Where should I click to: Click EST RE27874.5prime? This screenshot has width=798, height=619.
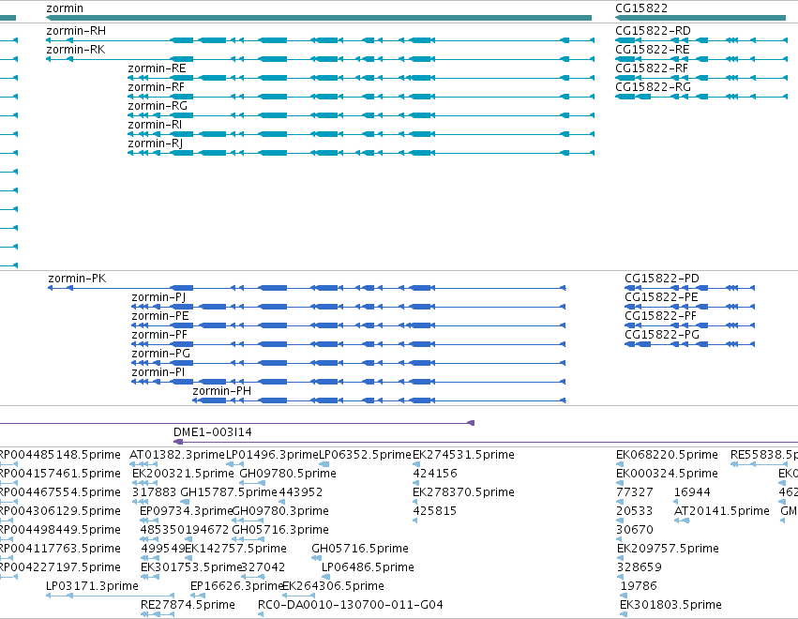click(188, 605)
